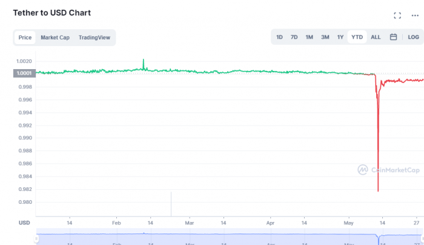Select the 1Y time range

(x=340, y=37)
